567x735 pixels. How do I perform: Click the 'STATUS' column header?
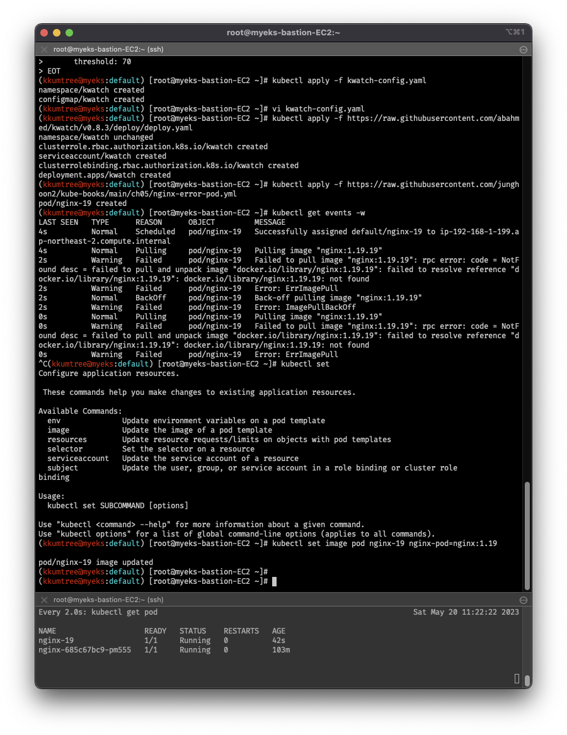pyautogui.click(x=193, y=631)
